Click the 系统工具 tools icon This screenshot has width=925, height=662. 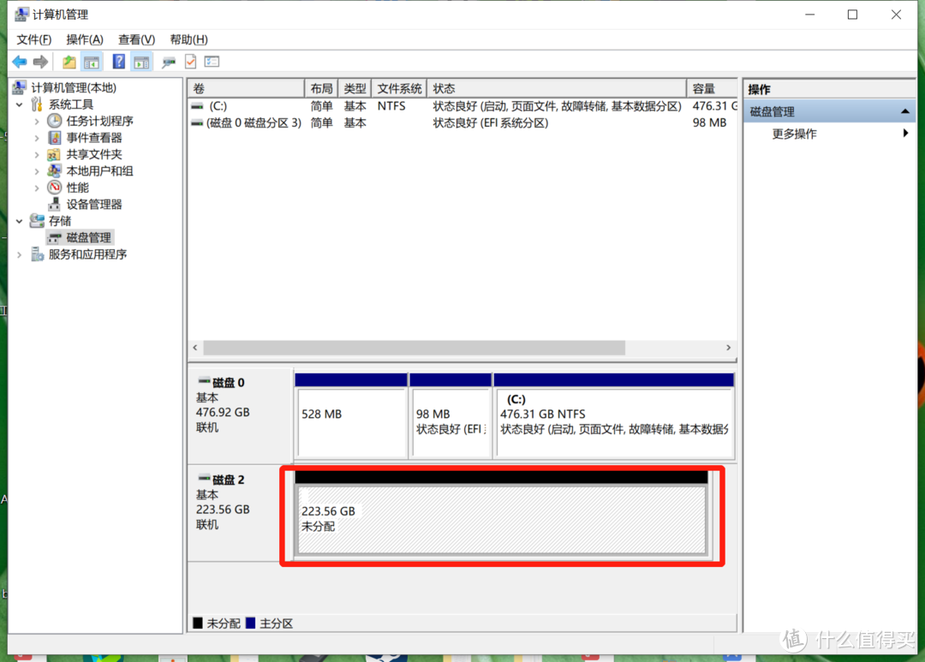[37, 104]
